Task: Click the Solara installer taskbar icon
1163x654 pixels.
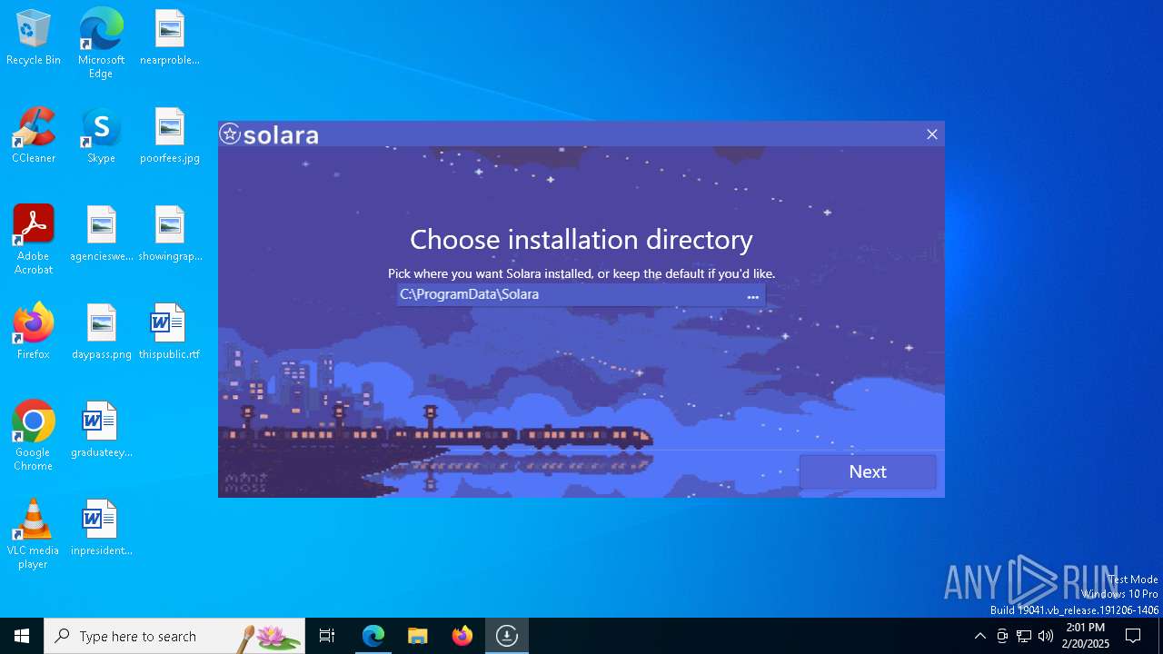Action: pyautogui.click(x=507, y=636)
